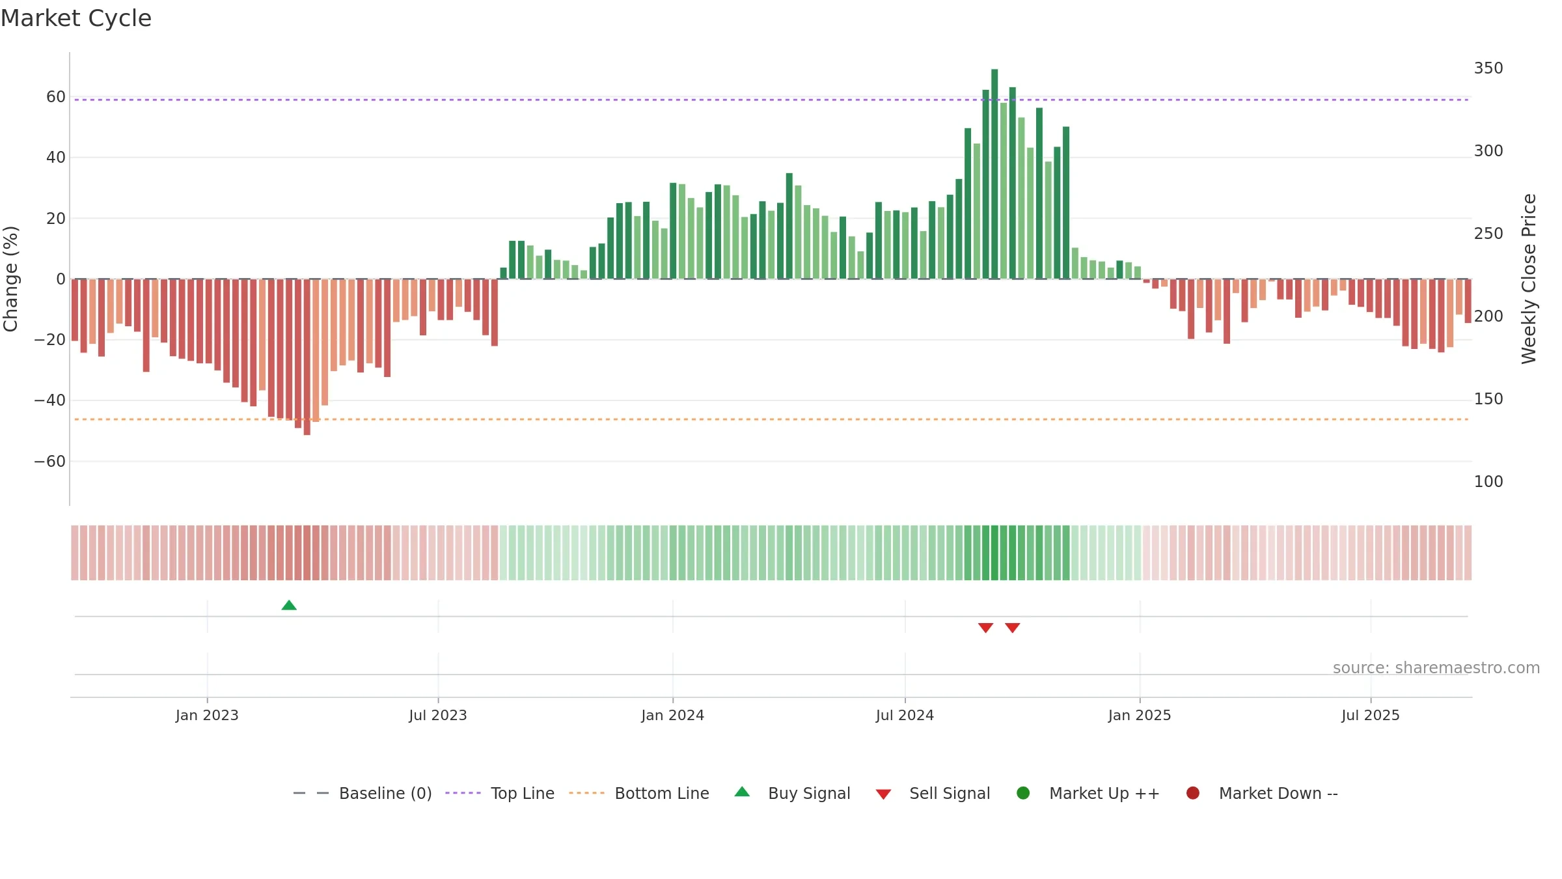The height and width of the screenshot is (879, 1562).
Task: Toggle the Market Down -- legend entry
Action: point(1262,793)
